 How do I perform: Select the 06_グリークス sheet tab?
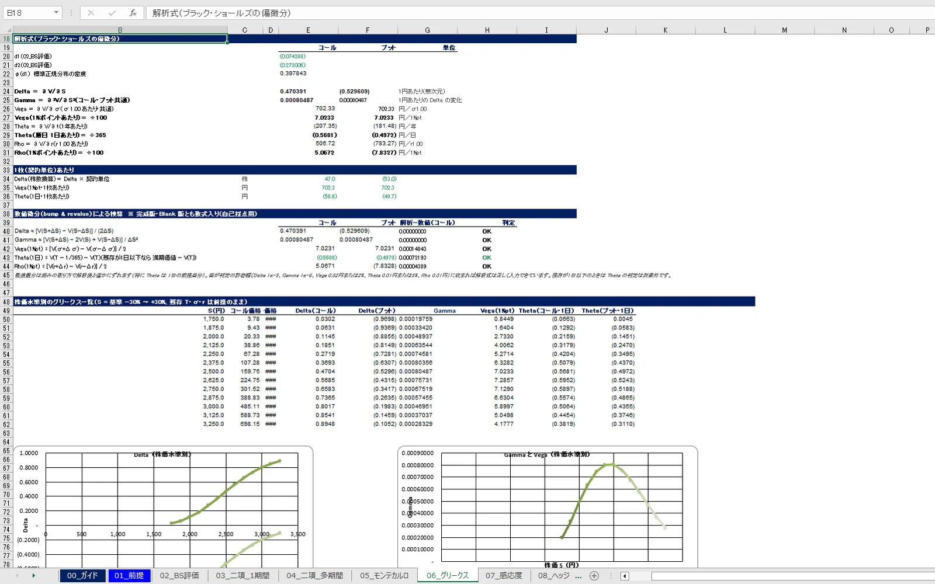448,576
